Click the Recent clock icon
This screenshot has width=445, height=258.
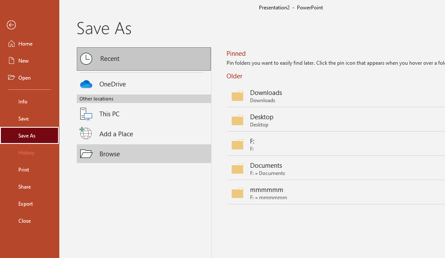click(x=86, y=59)
